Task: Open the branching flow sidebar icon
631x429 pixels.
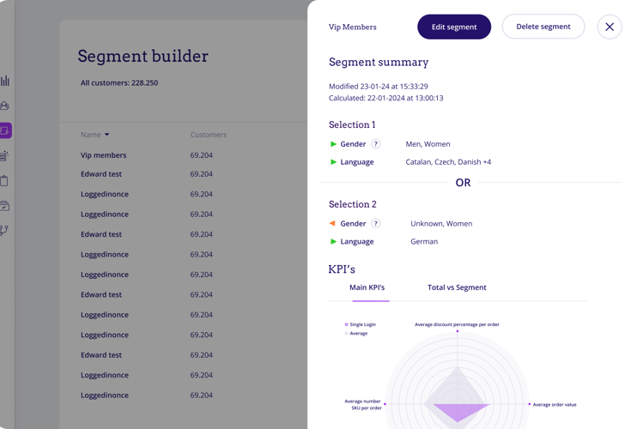Action: coord(5,230)
